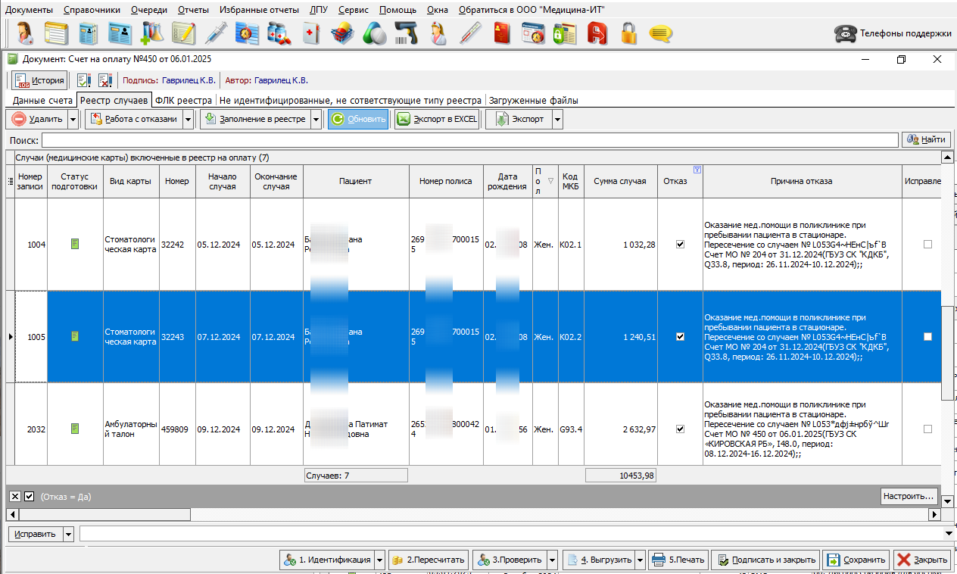The image size is (957, 574).
Task: Toggle Отказ checkbox for record 1004
Action: click(x=680, y=244)
